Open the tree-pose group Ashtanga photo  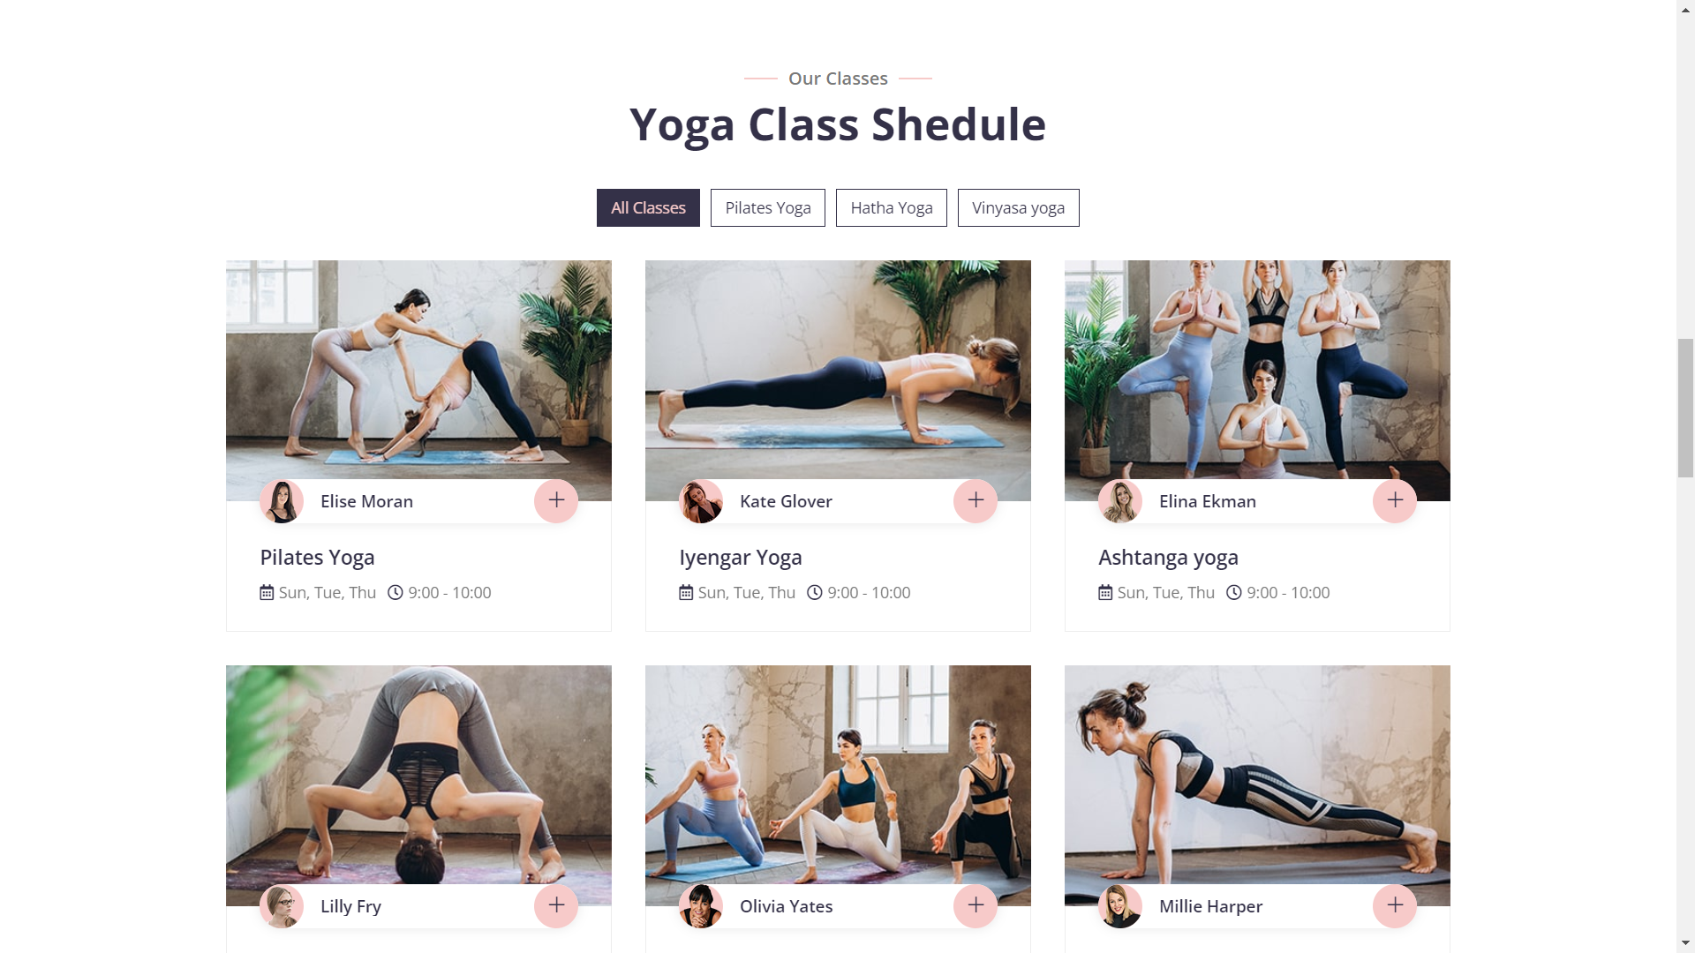coord(1257,371)
